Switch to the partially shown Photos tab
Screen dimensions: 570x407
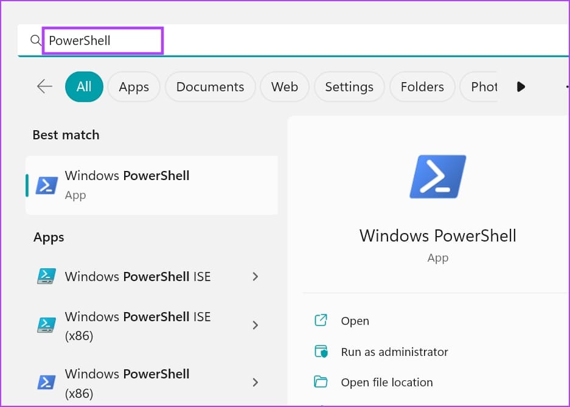point(479,87)
